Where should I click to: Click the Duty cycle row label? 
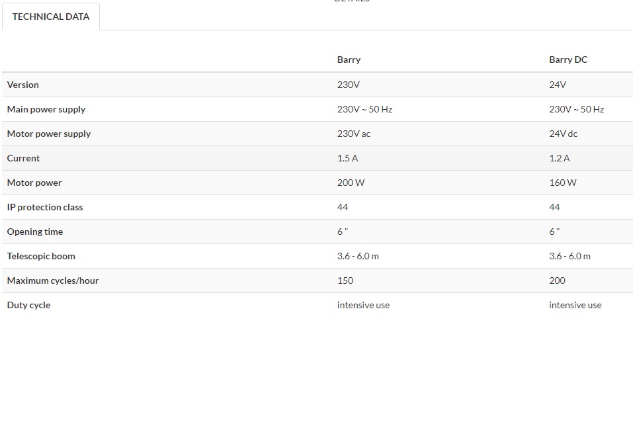pos(28,305)
